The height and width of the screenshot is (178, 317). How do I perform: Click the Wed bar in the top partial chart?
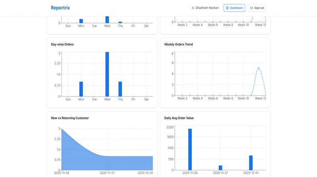pyautogui.click(x=107, y=19)
